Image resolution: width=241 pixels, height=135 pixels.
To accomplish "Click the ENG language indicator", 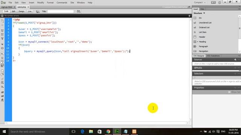I will click(223, 132).
